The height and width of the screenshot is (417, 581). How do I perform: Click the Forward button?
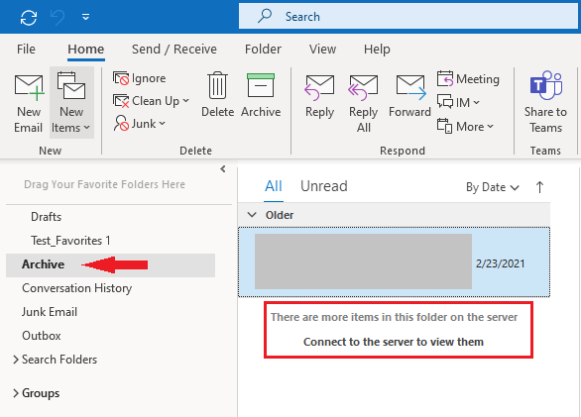click(409, 95)
